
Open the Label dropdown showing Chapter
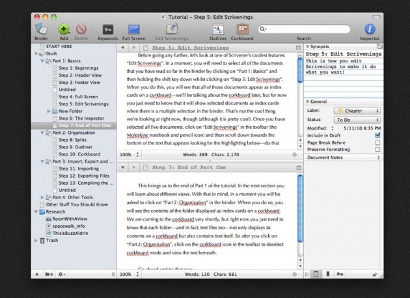click(357, 111)
